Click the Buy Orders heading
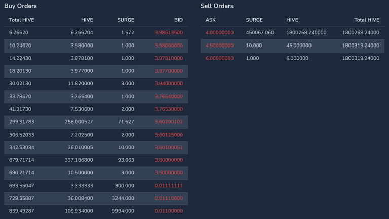389x219 pixels. (21, 6)
